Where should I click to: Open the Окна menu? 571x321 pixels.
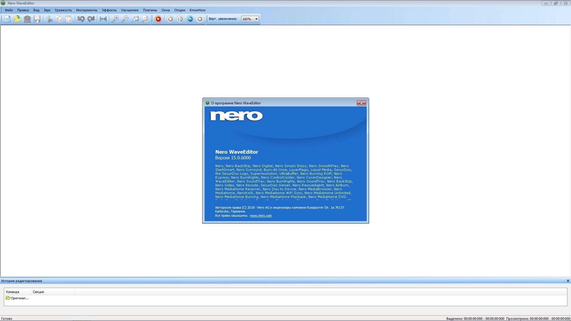click(166, 10)
